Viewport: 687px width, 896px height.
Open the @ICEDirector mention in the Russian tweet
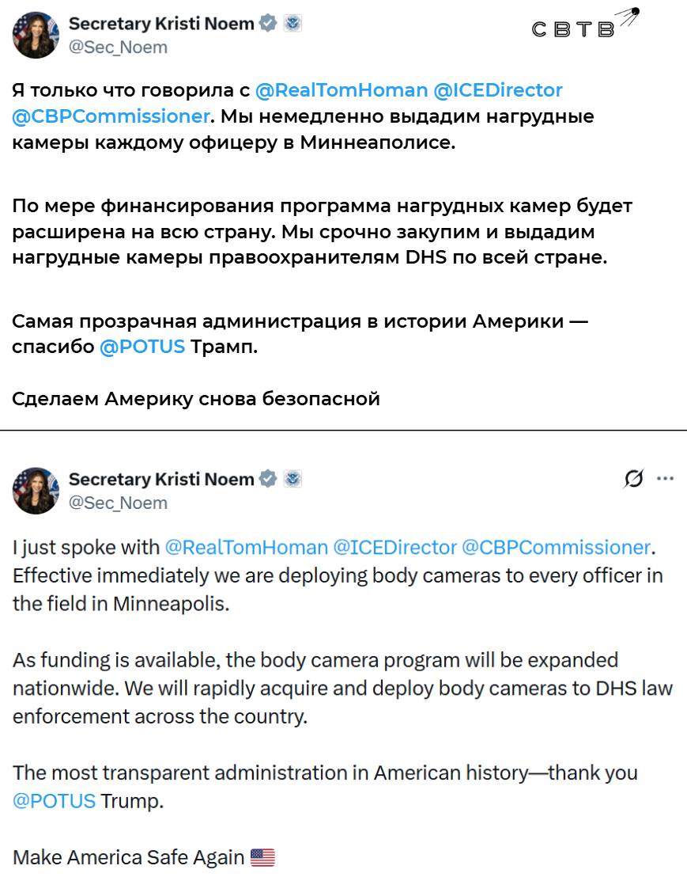(498, 90)
